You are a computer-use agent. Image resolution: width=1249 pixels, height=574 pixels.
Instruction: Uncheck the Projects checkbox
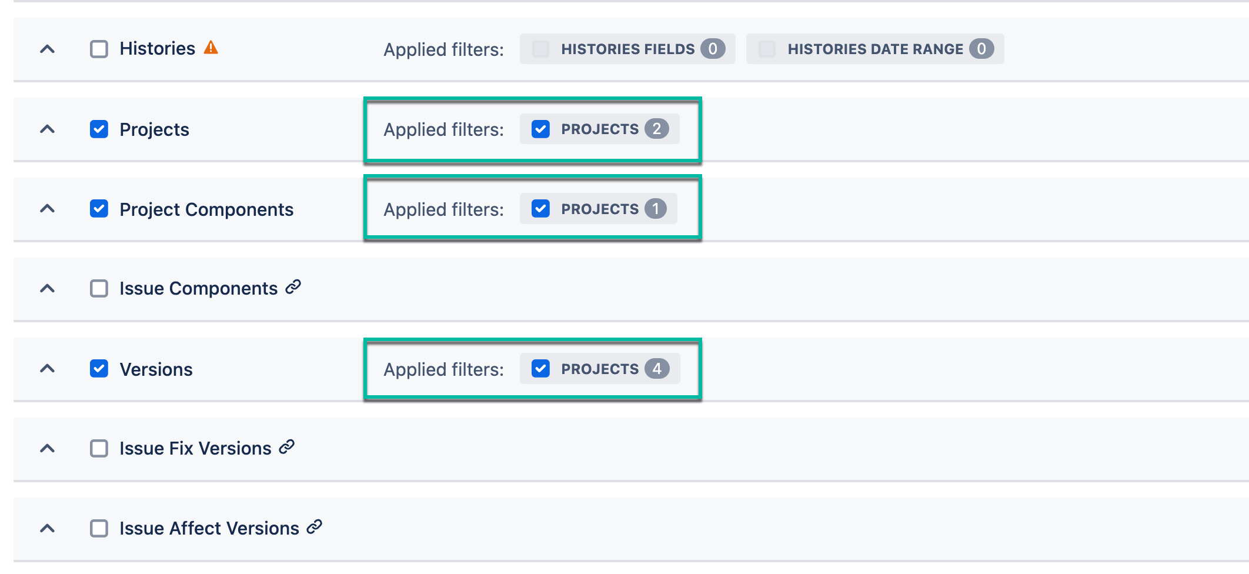[x=98, y=128]
